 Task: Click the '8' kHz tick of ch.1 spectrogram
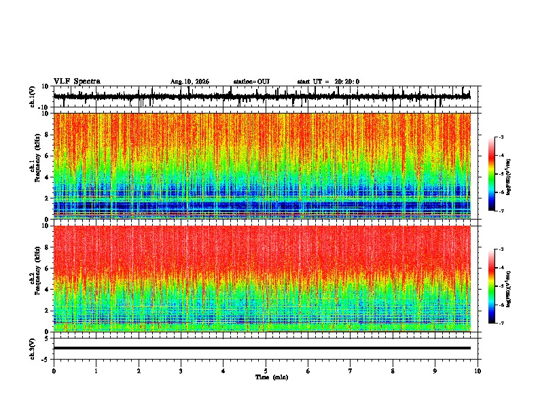(48, 135)
